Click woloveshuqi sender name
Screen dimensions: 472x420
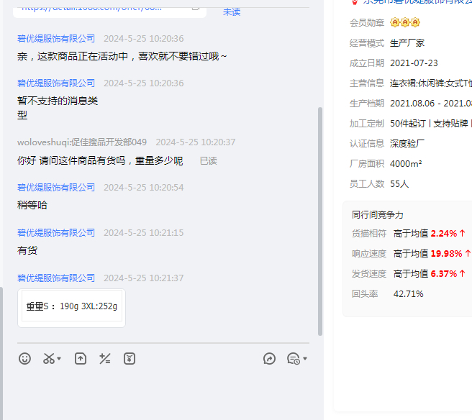pos(82,142)
